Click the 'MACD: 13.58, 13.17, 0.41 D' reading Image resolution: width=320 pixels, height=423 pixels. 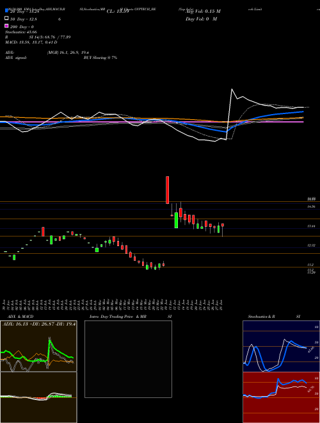tap(31, 42)
